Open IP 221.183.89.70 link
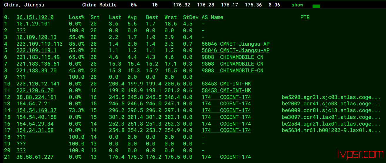 (36, 71)
